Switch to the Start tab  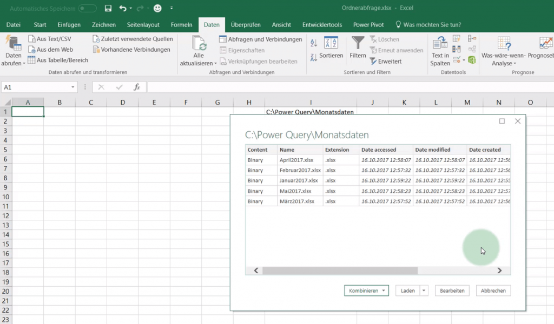(x=40, y=25)
